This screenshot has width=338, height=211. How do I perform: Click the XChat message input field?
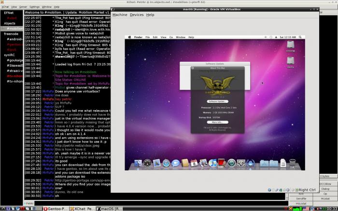pyautogui.click(x=161, y=203)
